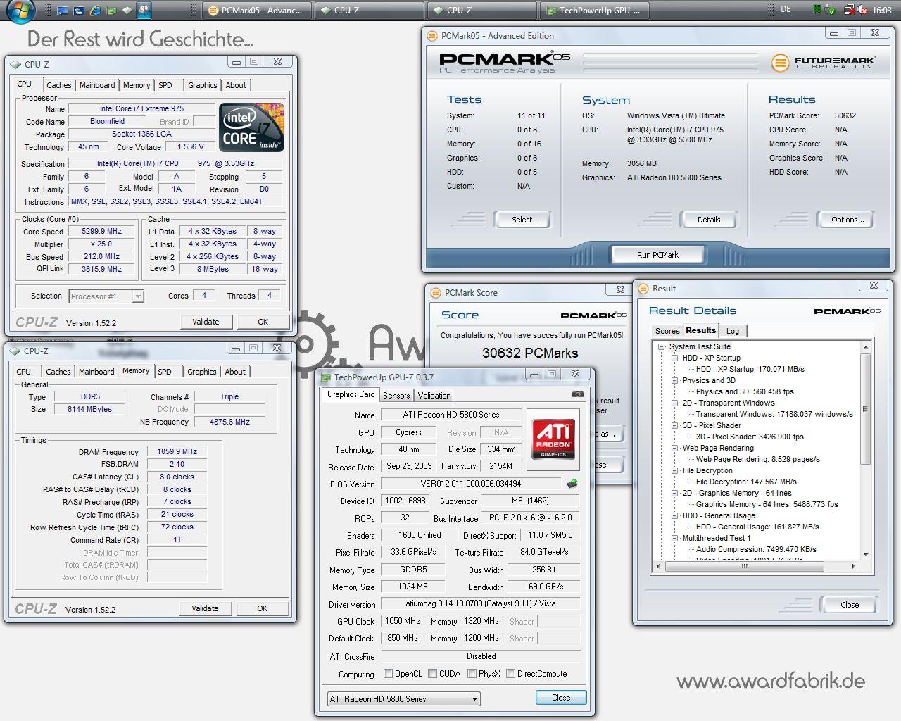Click Validate in the top CPU-Z window
The image size is (901, 721).
point(206,322)
